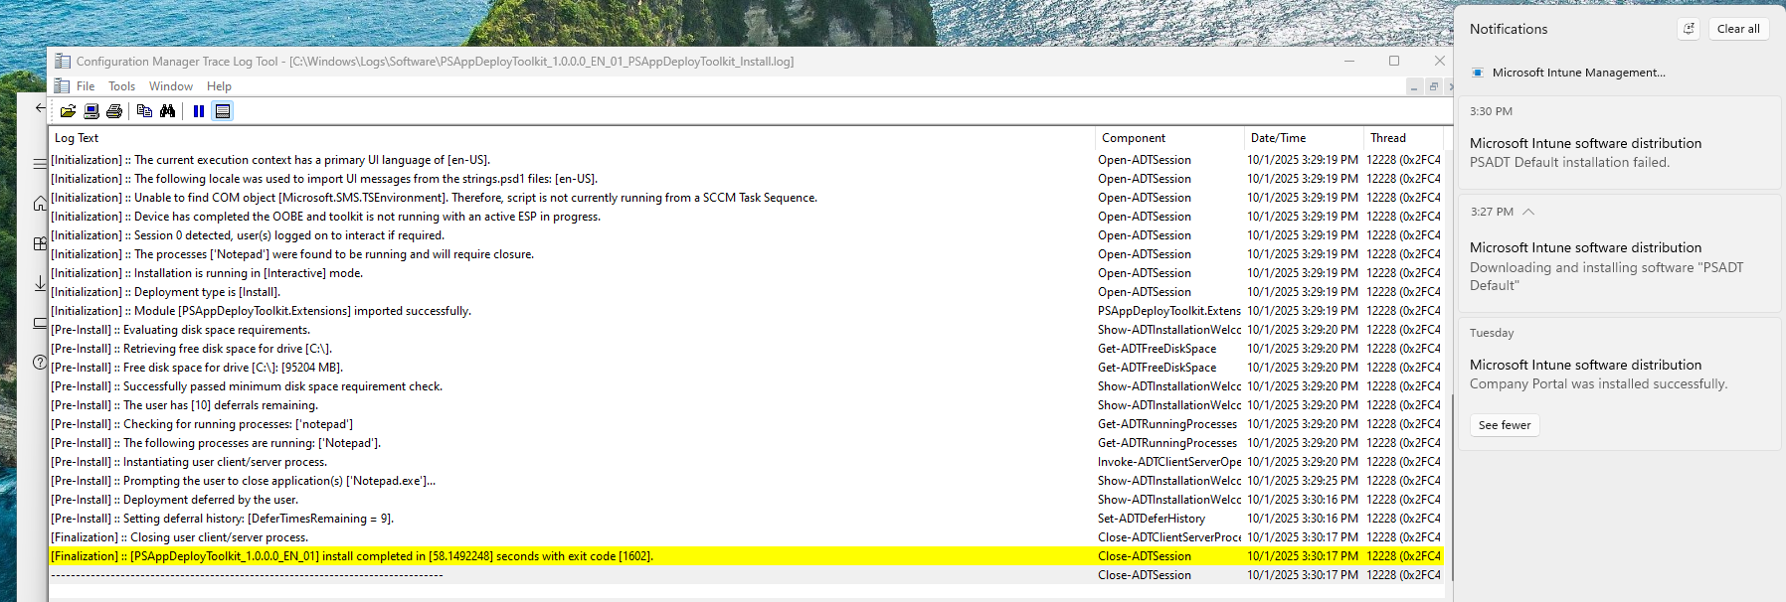Open Find with the binoculars icon
Viewport: 1786px width, 602px height.
tap(167, 111)
